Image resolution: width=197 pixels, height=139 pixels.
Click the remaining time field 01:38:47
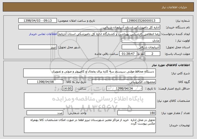point(128,54)
